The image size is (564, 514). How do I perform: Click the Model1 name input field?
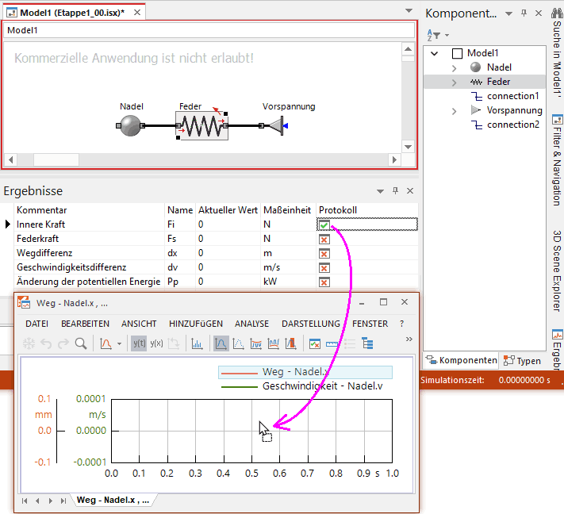point(209,29)
